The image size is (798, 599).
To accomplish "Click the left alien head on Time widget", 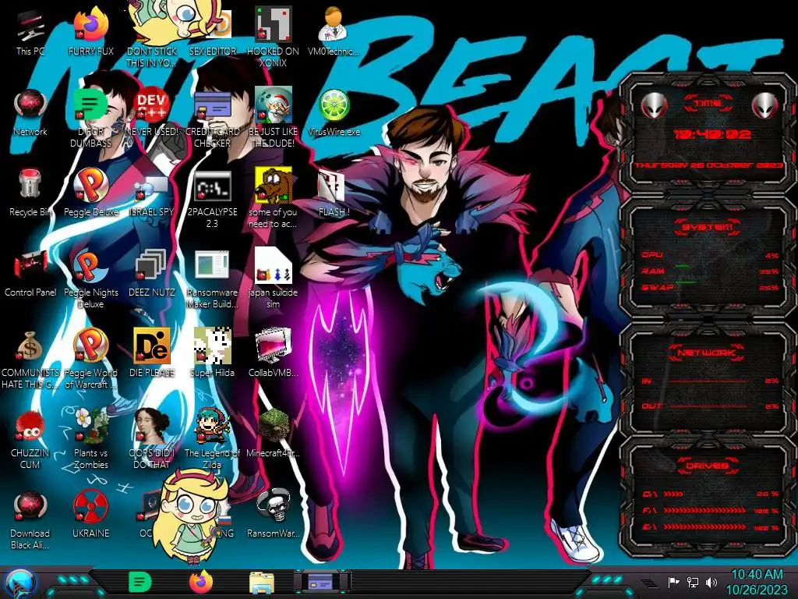I will [654, 106].
